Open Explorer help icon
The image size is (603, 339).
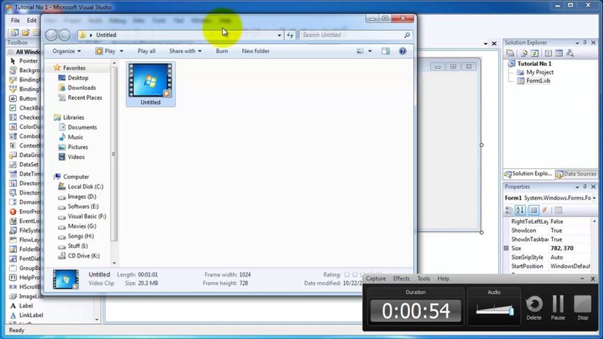[x=403, y=51]
